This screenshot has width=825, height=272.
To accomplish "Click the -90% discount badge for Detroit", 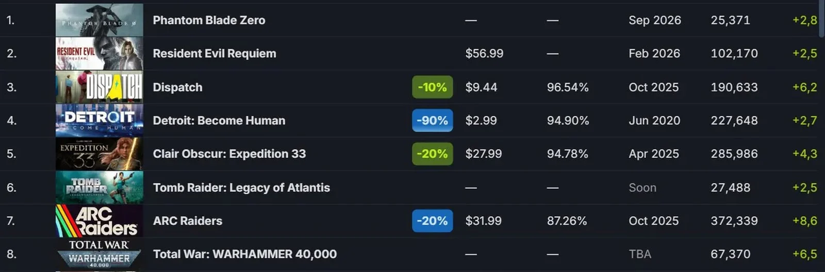I will [432, 121].
